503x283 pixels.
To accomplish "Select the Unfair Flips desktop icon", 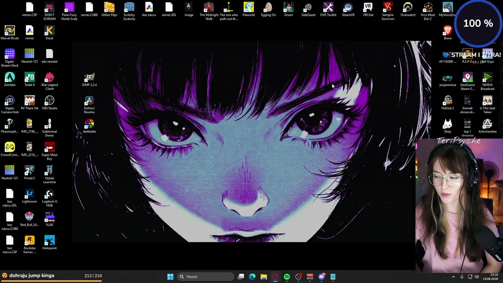I will (109, 10).
